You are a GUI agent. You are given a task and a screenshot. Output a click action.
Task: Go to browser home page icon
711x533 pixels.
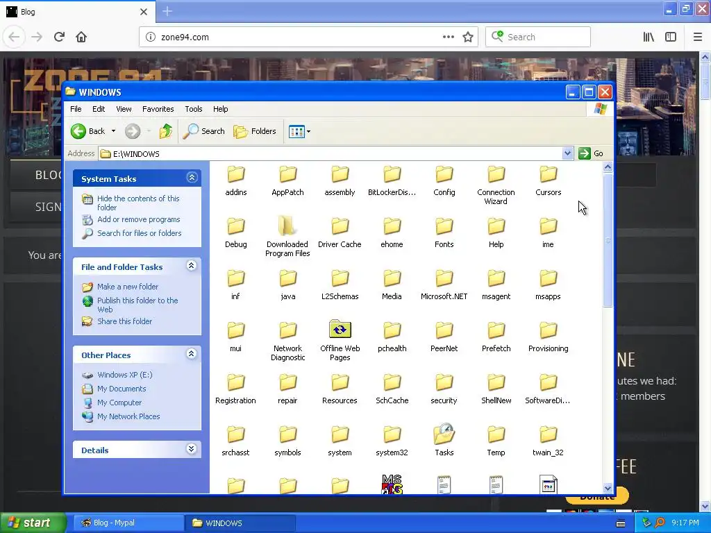click(x=81, y=37)
